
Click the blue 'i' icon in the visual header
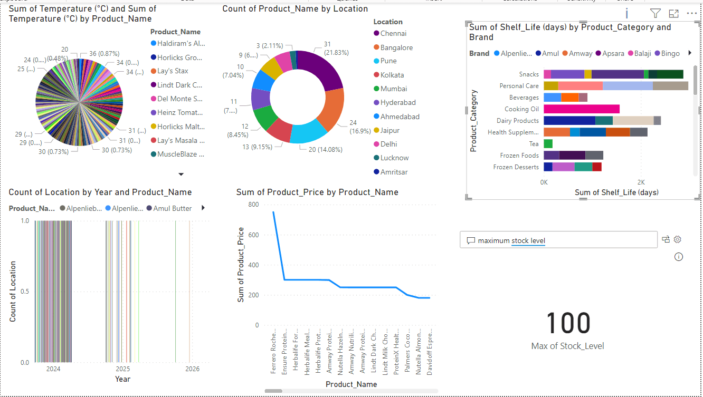(627, 14)
